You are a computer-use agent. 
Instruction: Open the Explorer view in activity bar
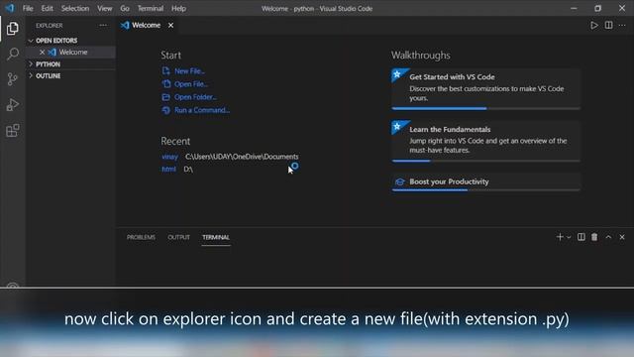coord(13,29)
